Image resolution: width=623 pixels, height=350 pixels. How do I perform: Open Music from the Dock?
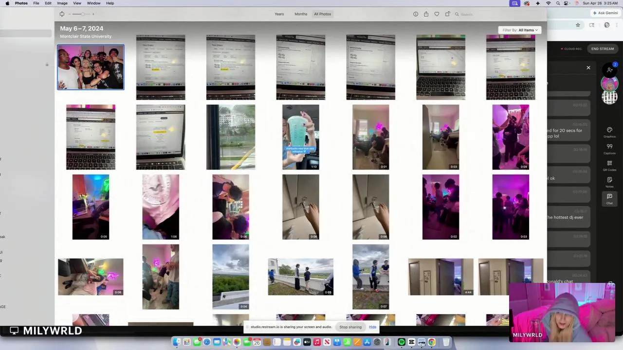tap(317, 342)
